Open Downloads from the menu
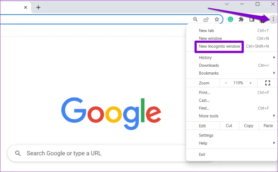The image size is (278, 172). click(232, 65)
